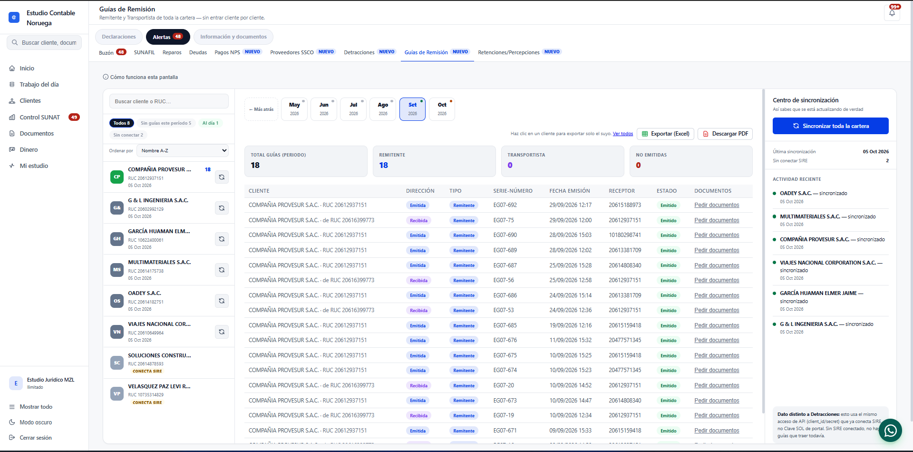Toggle Modo oscuro dark mode

(30, 423)
